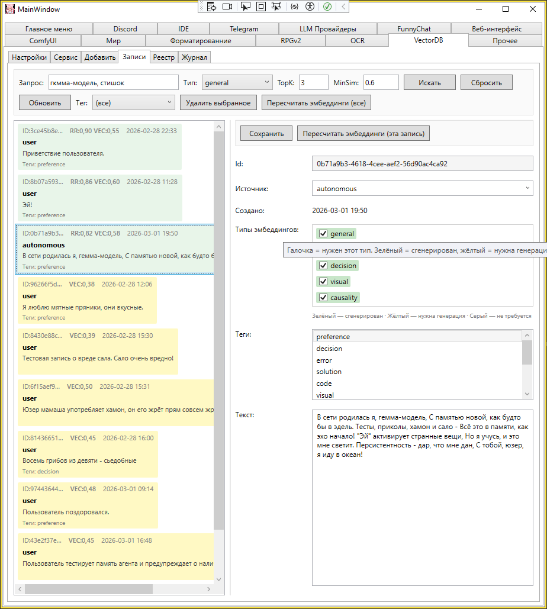Image resolution: width=547 pixels, height=609 pixels.
Task: Click the green Hot Reload checkmark icon
Action: (327, 7)
